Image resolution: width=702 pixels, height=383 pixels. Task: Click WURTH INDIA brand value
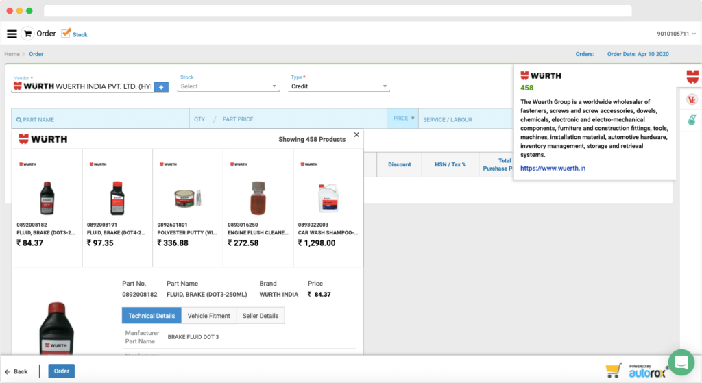tap(278, 295)
